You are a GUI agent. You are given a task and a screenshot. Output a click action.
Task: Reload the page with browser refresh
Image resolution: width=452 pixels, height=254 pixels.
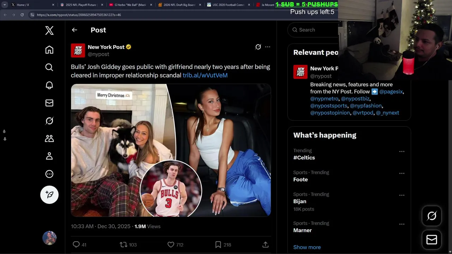coord(22,15)
